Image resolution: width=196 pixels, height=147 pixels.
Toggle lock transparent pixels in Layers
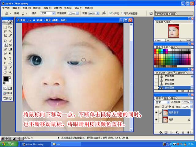(163, 107)
